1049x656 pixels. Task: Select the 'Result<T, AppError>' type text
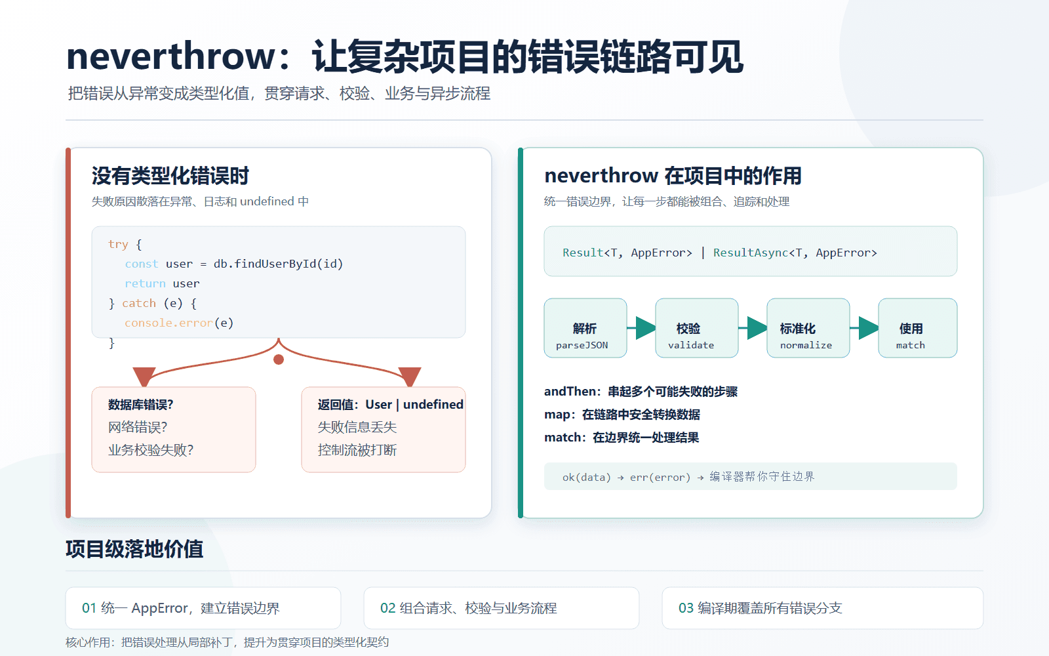pos(627,253)
